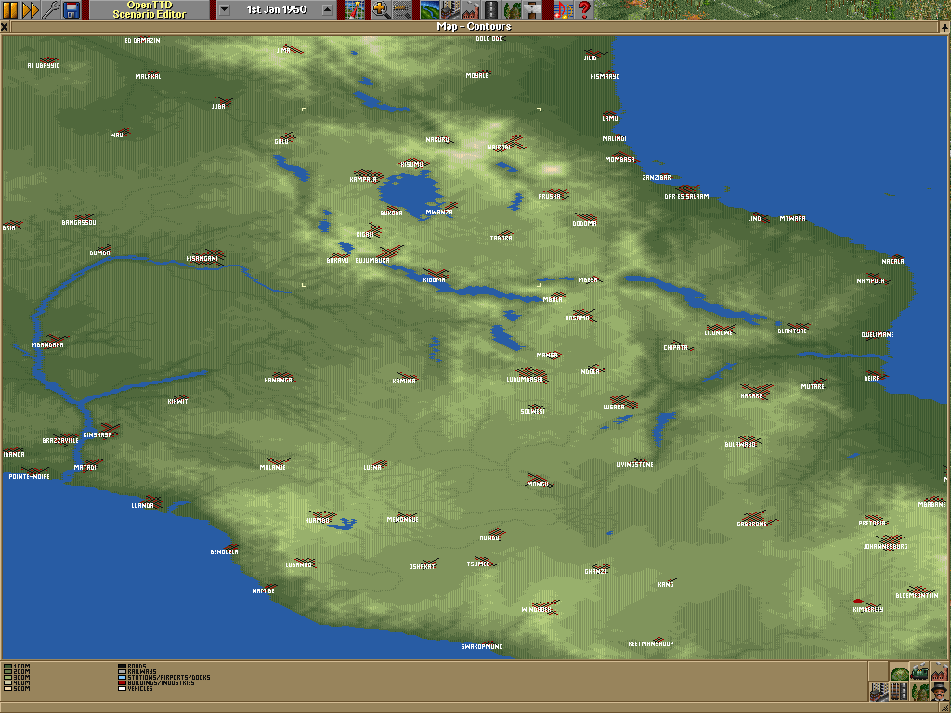Select the place sign tool icon
The width and height of the screenshot is (951, 713).
click(532, 9)
